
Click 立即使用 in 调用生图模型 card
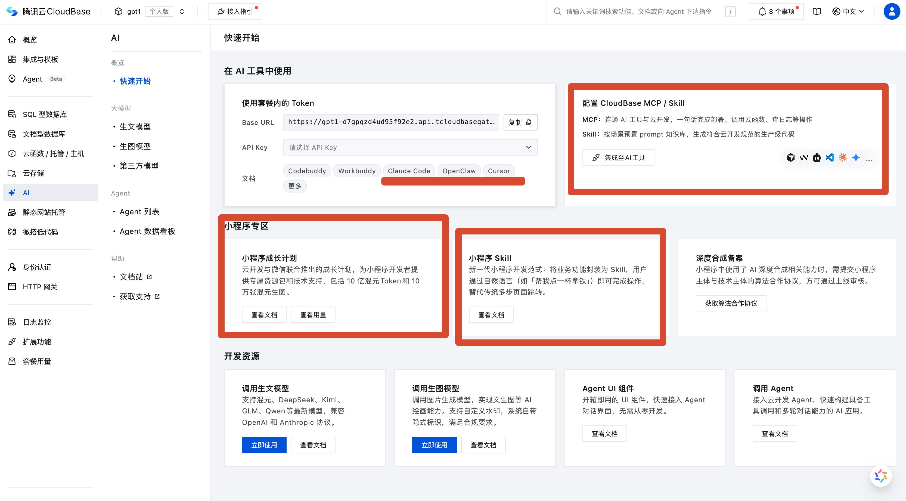pos(434,445)
